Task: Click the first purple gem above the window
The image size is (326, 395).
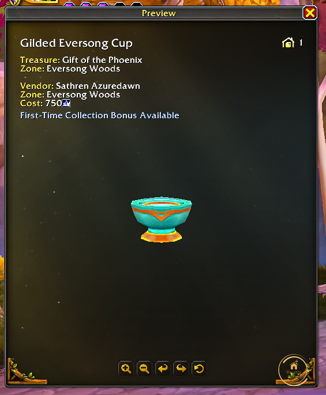Action: [x=69, y=4]
